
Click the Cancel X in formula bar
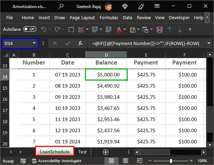click(x=55, y=43)
